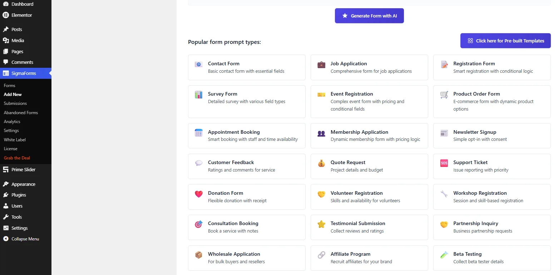Click Generate Form with AI button
558x275 pixels.
(369, 16)
